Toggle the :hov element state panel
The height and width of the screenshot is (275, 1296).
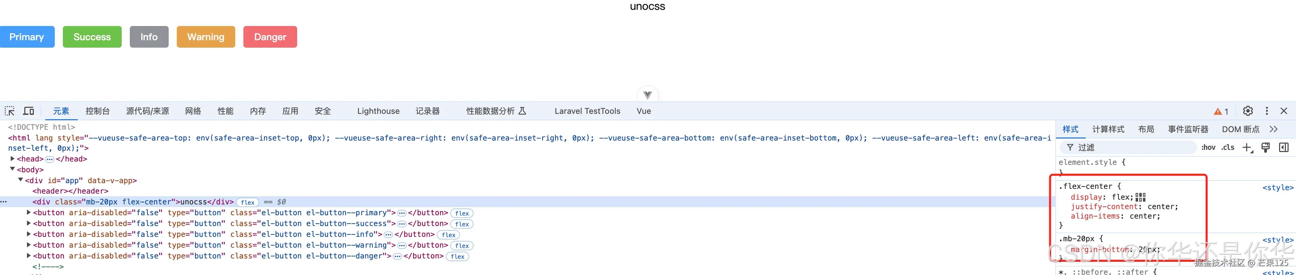[x=1208, y=147]
